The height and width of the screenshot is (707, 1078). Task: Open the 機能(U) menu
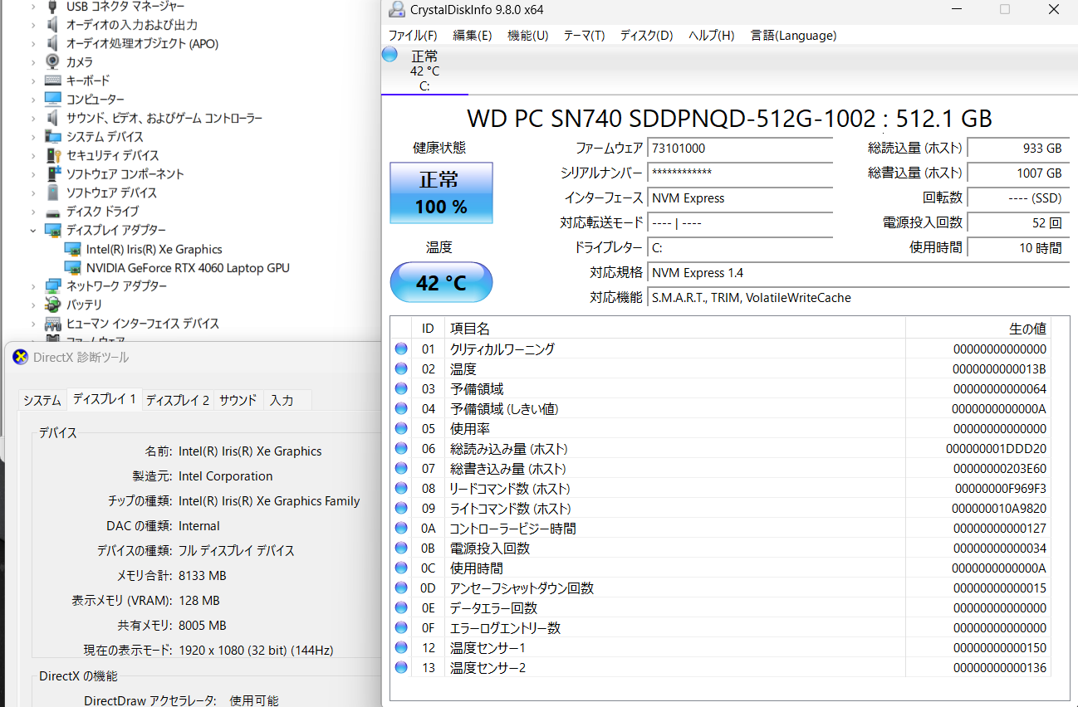[x=528, y=35]
